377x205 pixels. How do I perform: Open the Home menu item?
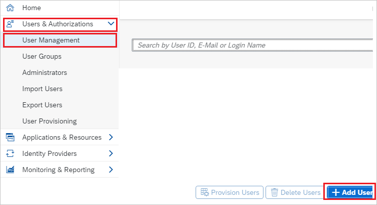click(60, 8)
